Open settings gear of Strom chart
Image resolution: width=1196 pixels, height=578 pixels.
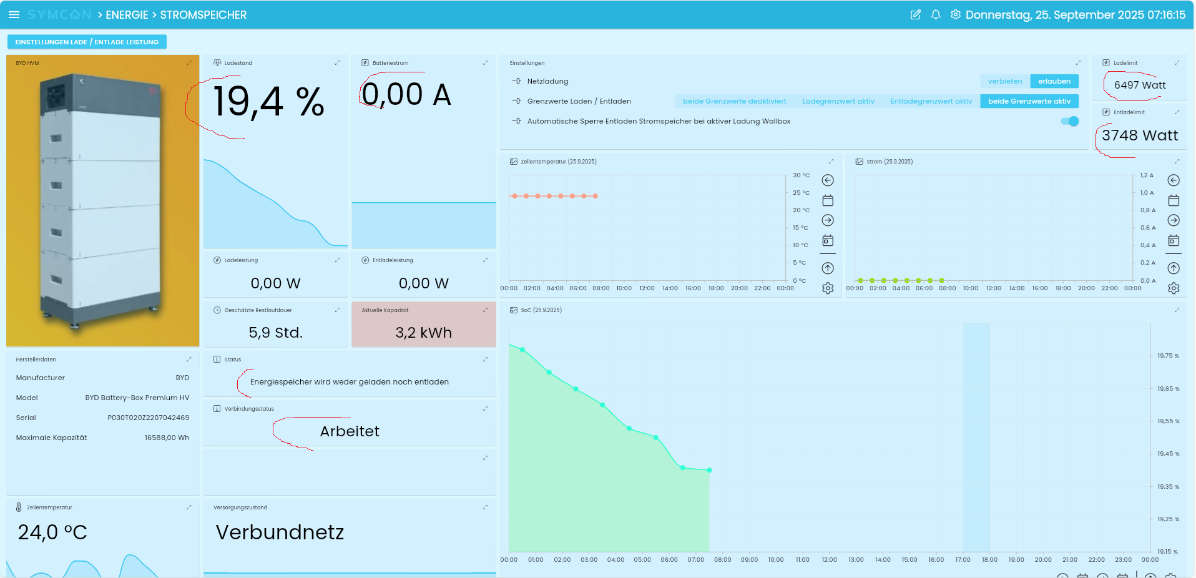coord(1174,288)
